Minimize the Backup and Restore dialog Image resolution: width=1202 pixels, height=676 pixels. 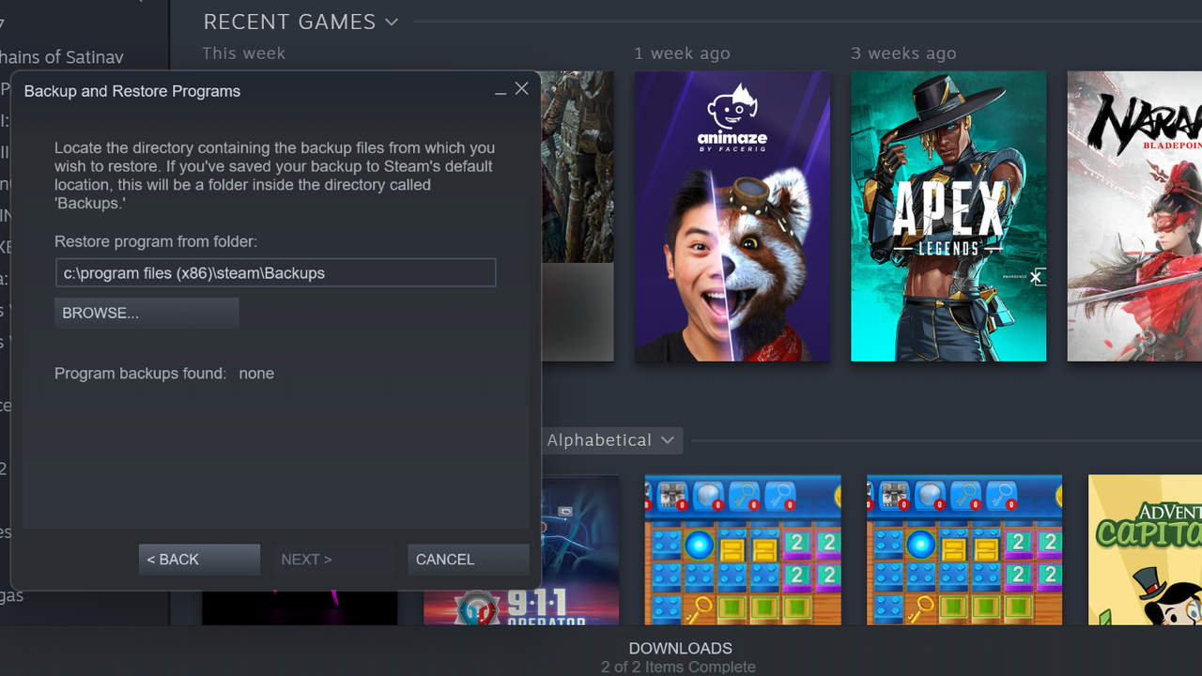coord(501,90)
